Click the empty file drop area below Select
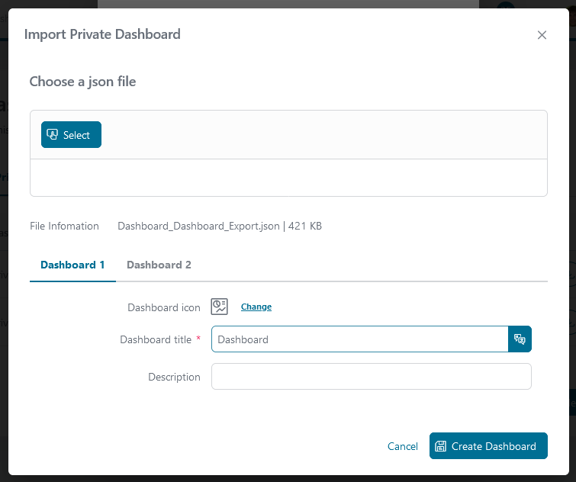This screenshot has width=576, height=482. tap(288, 178)
